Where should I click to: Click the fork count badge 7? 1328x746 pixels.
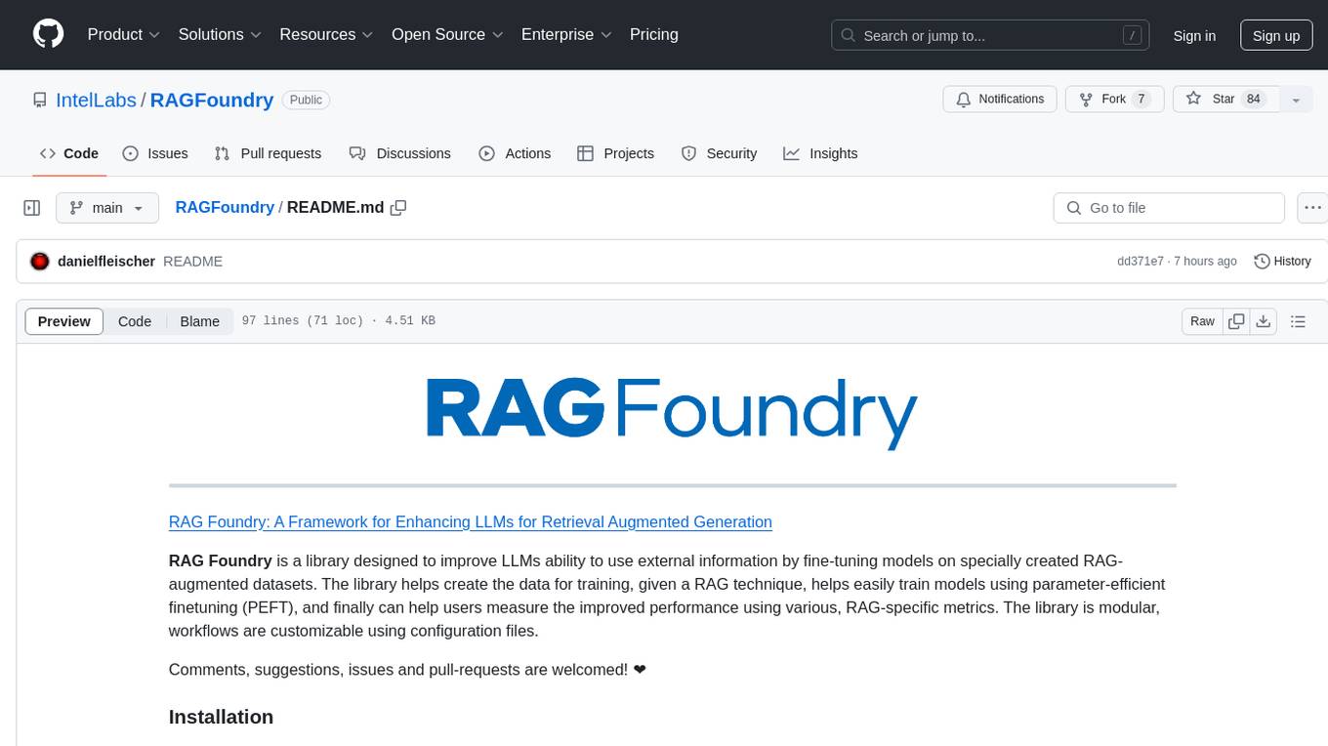tap(1141, 99)
